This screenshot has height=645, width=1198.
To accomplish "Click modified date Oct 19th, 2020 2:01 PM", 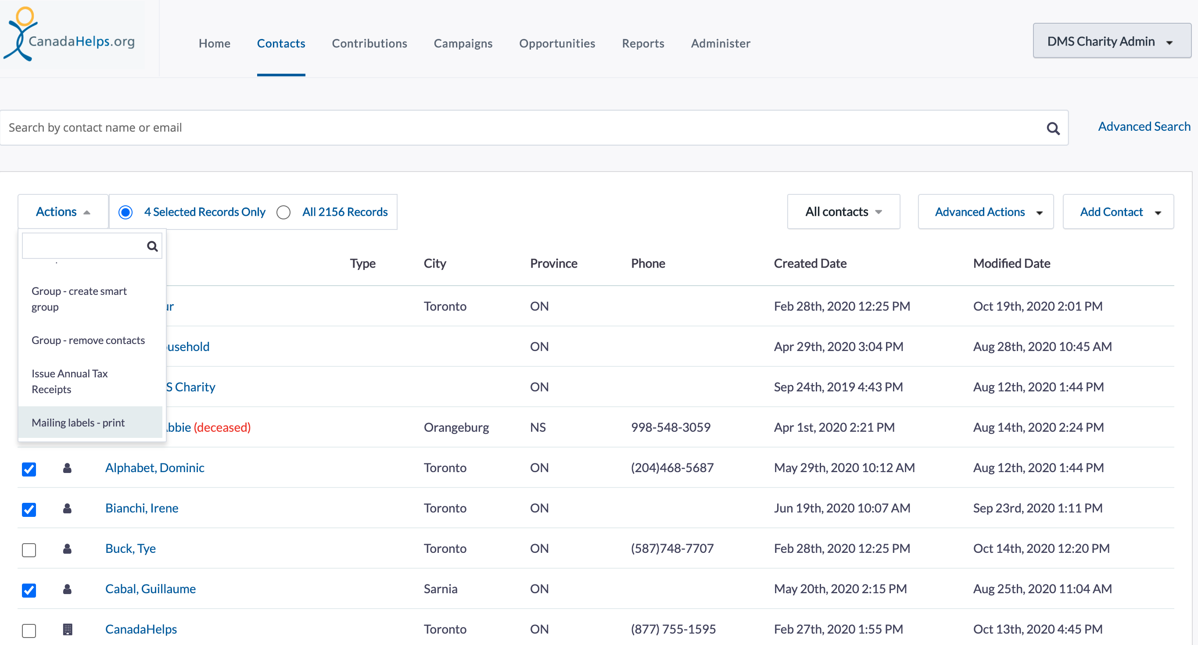I will (1037, 306).
